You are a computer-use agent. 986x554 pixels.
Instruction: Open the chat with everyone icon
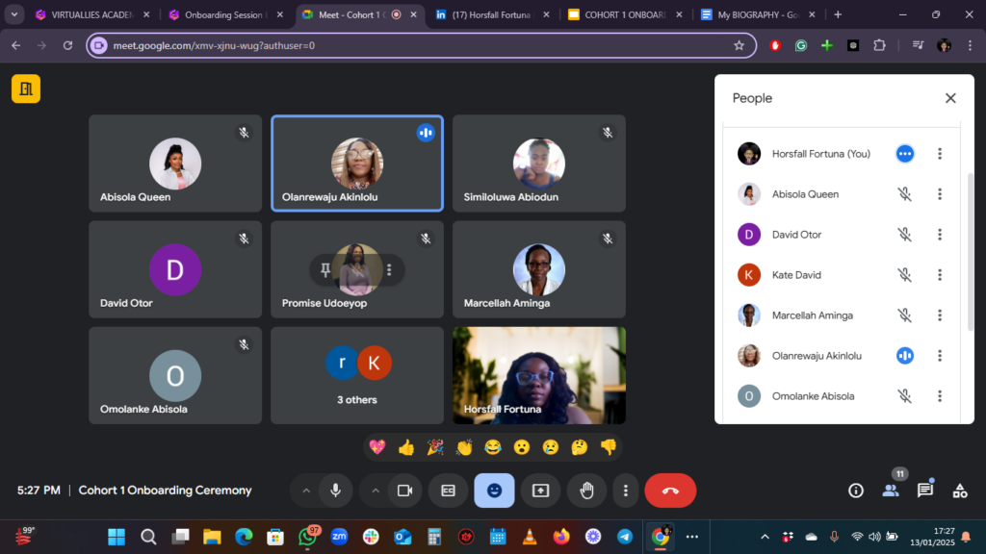point(925,491)
